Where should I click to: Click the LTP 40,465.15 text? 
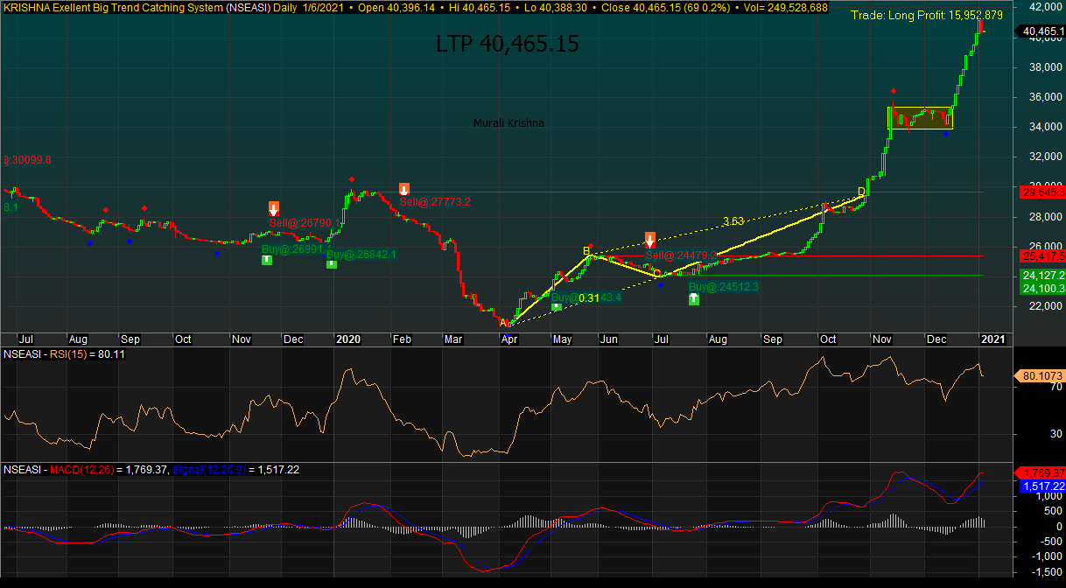(507, 44)
